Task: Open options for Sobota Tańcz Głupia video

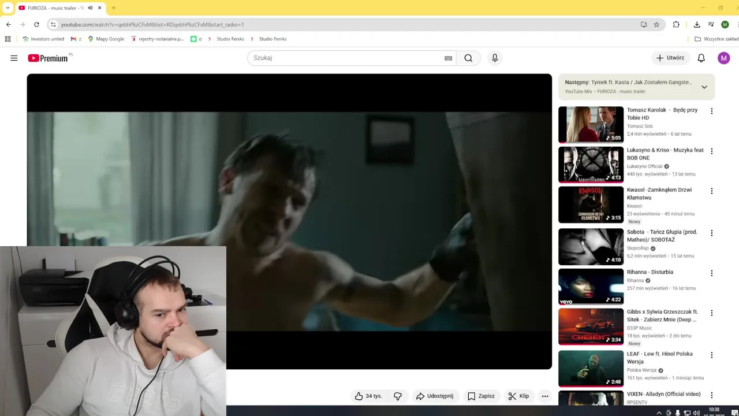Action: pyautogui.click(x=711, y=233)
